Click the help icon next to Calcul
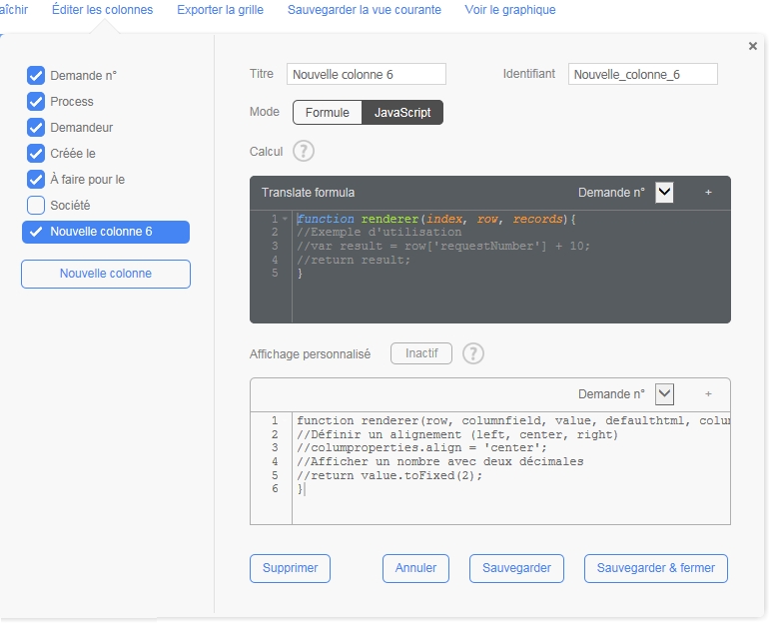The width and height of the screenshot is (770, 623). 304,152
